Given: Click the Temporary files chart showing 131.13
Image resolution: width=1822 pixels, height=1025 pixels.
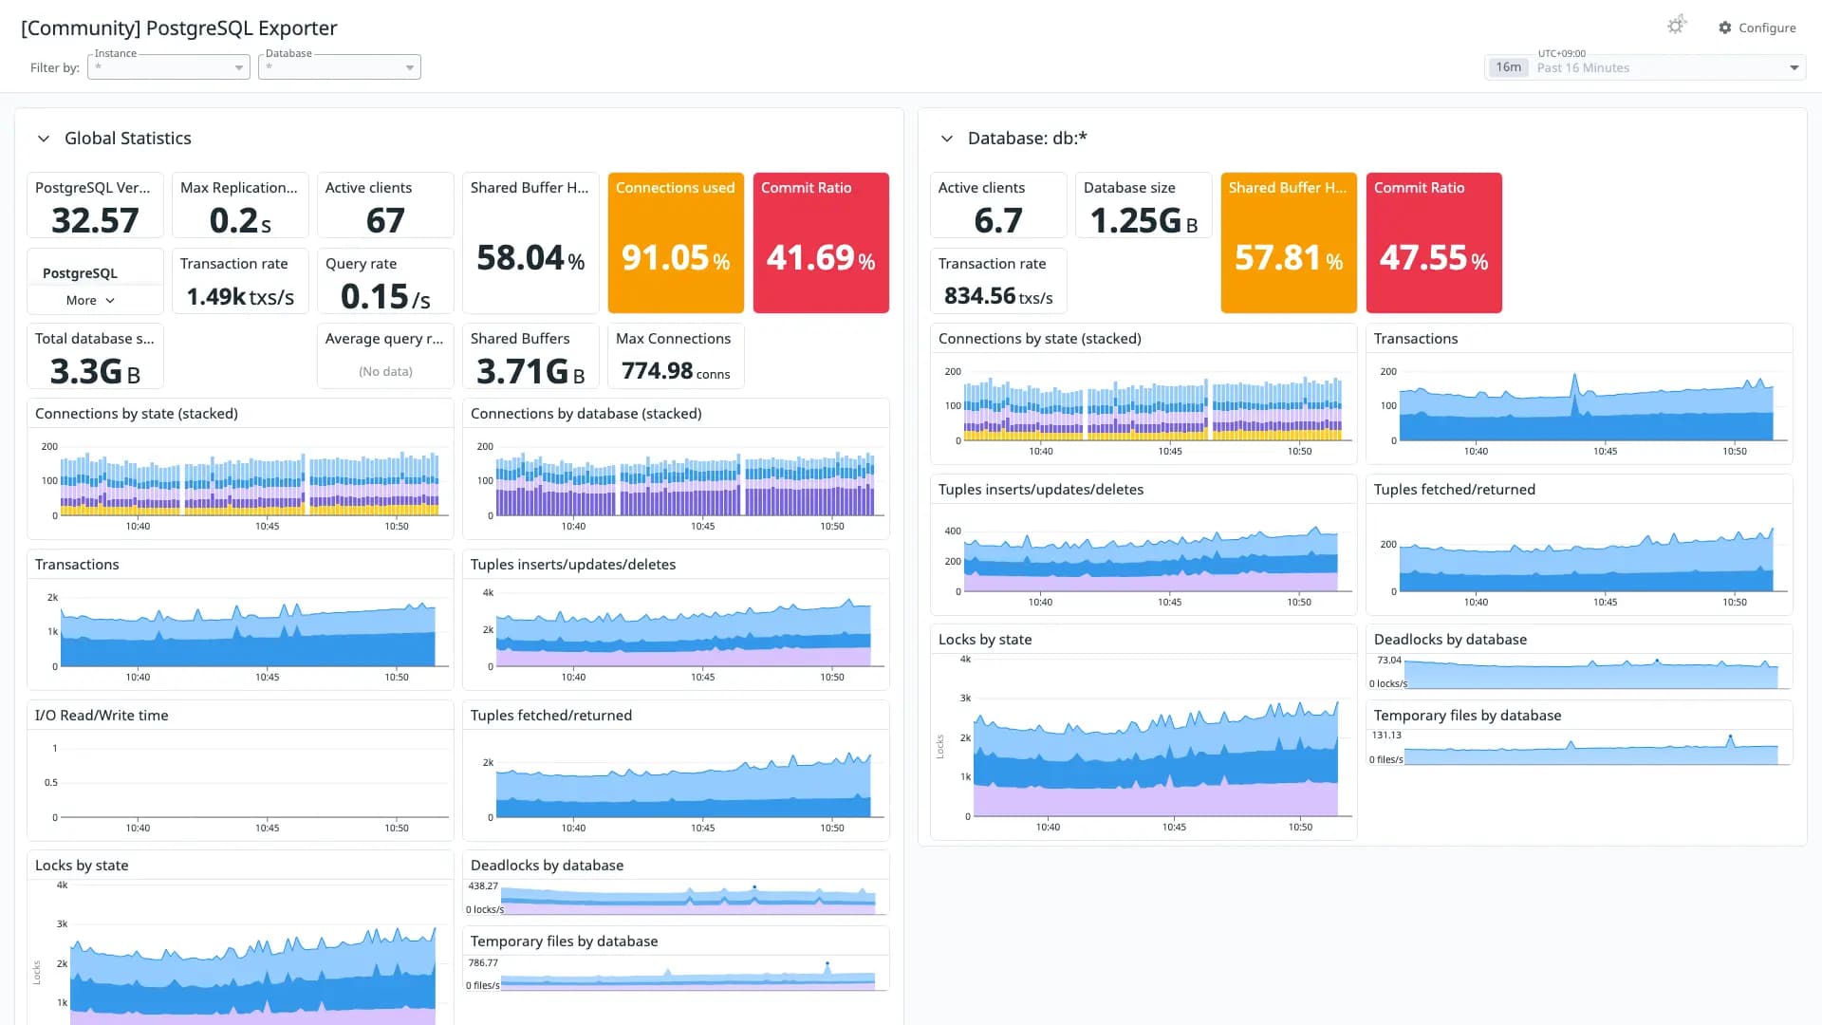Looking at the screenshot, I should pos(1579,733).
